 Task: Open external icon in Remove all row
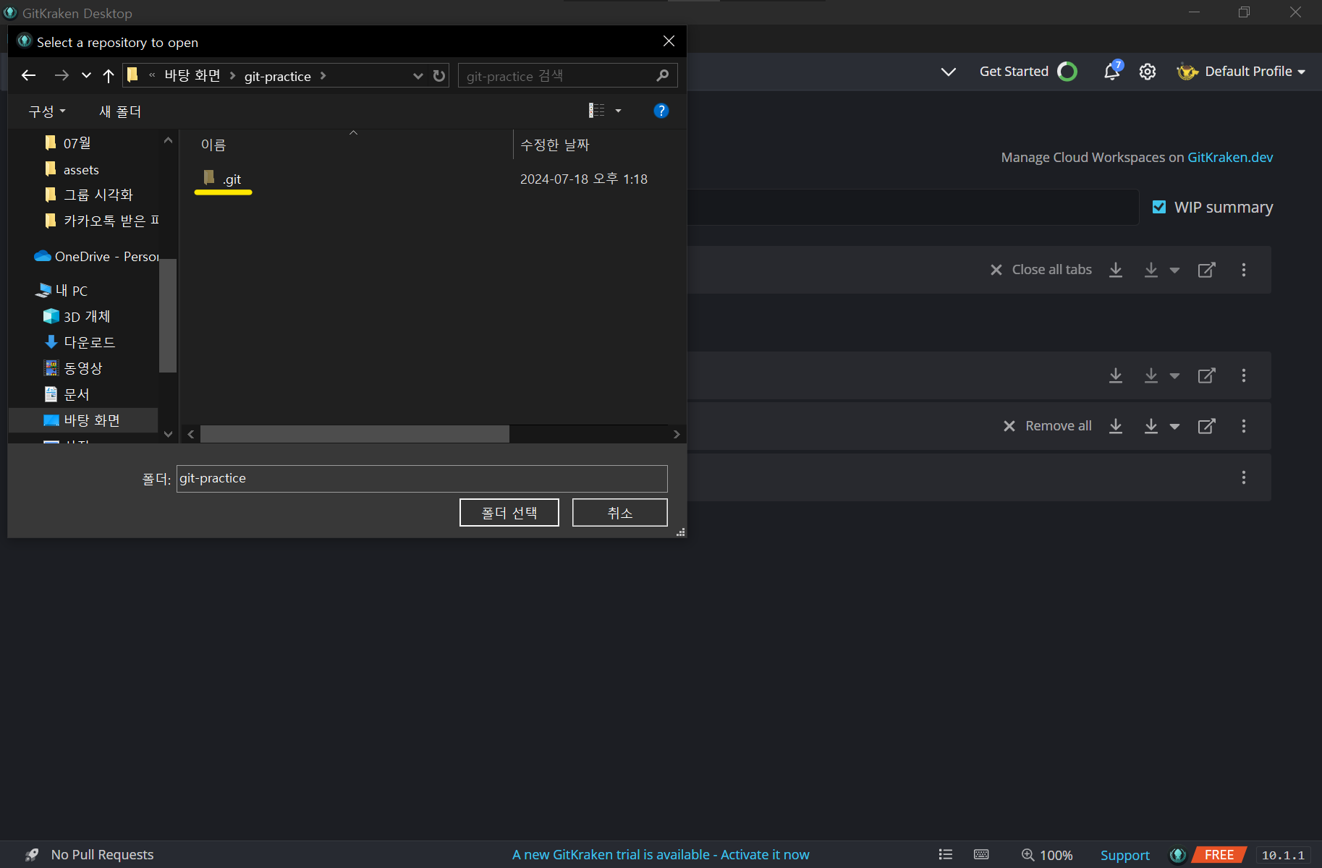click(1206, 426)
